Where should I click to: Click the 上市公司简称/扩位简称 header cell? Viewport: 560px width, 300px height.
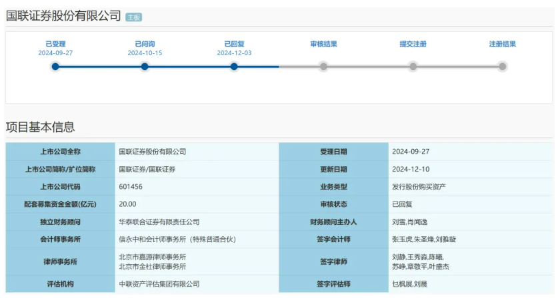point(60,169)
